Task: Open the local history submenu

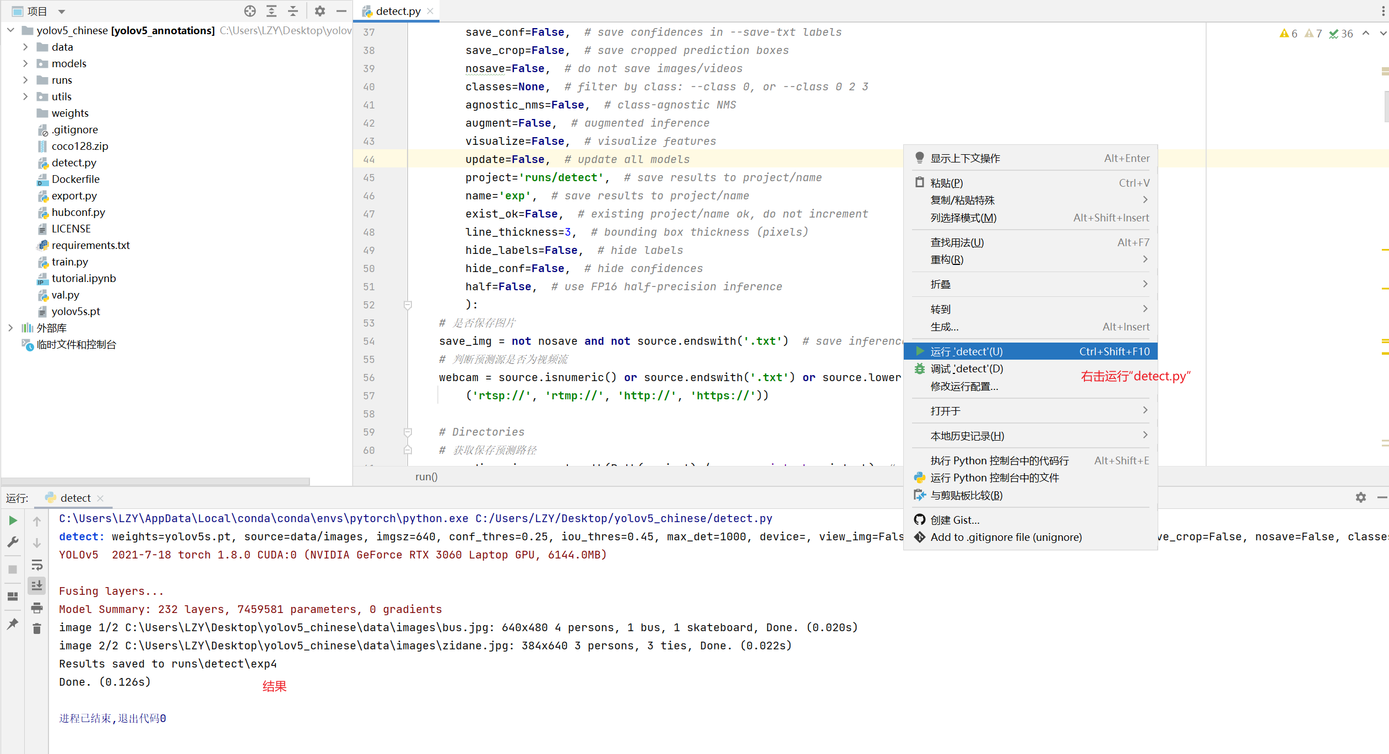Action: 1030,436
